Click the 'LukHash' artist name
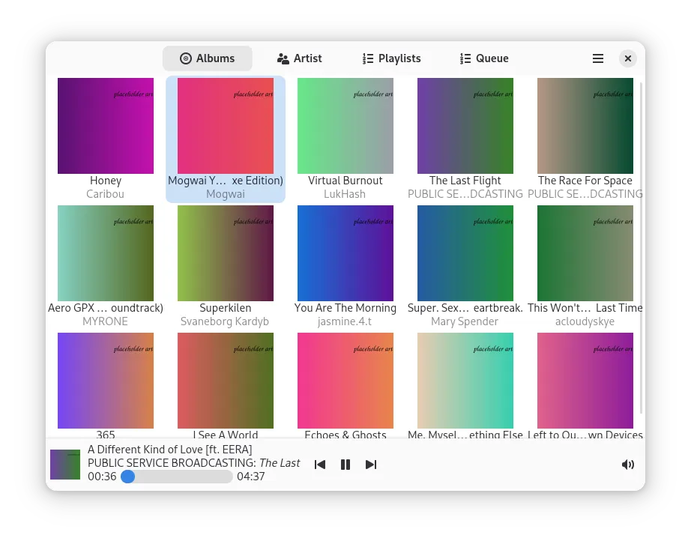Screen dimensions: 691x541 (345, 194)
